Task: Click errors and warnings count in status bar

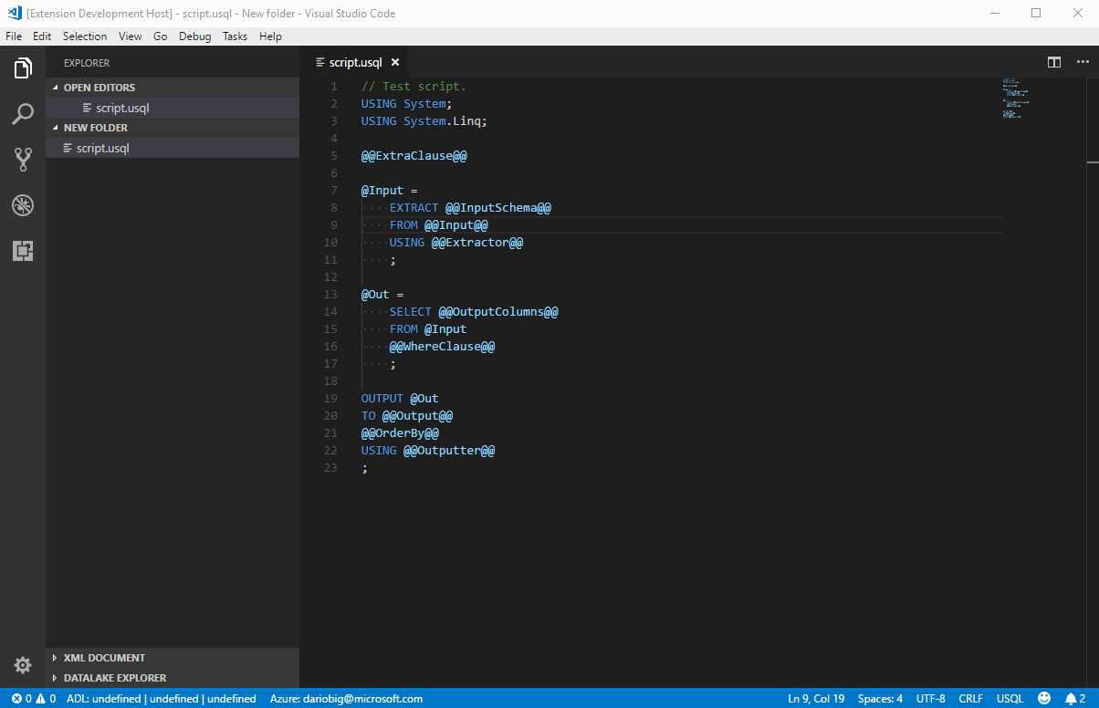Action: [x=34, y=698]
